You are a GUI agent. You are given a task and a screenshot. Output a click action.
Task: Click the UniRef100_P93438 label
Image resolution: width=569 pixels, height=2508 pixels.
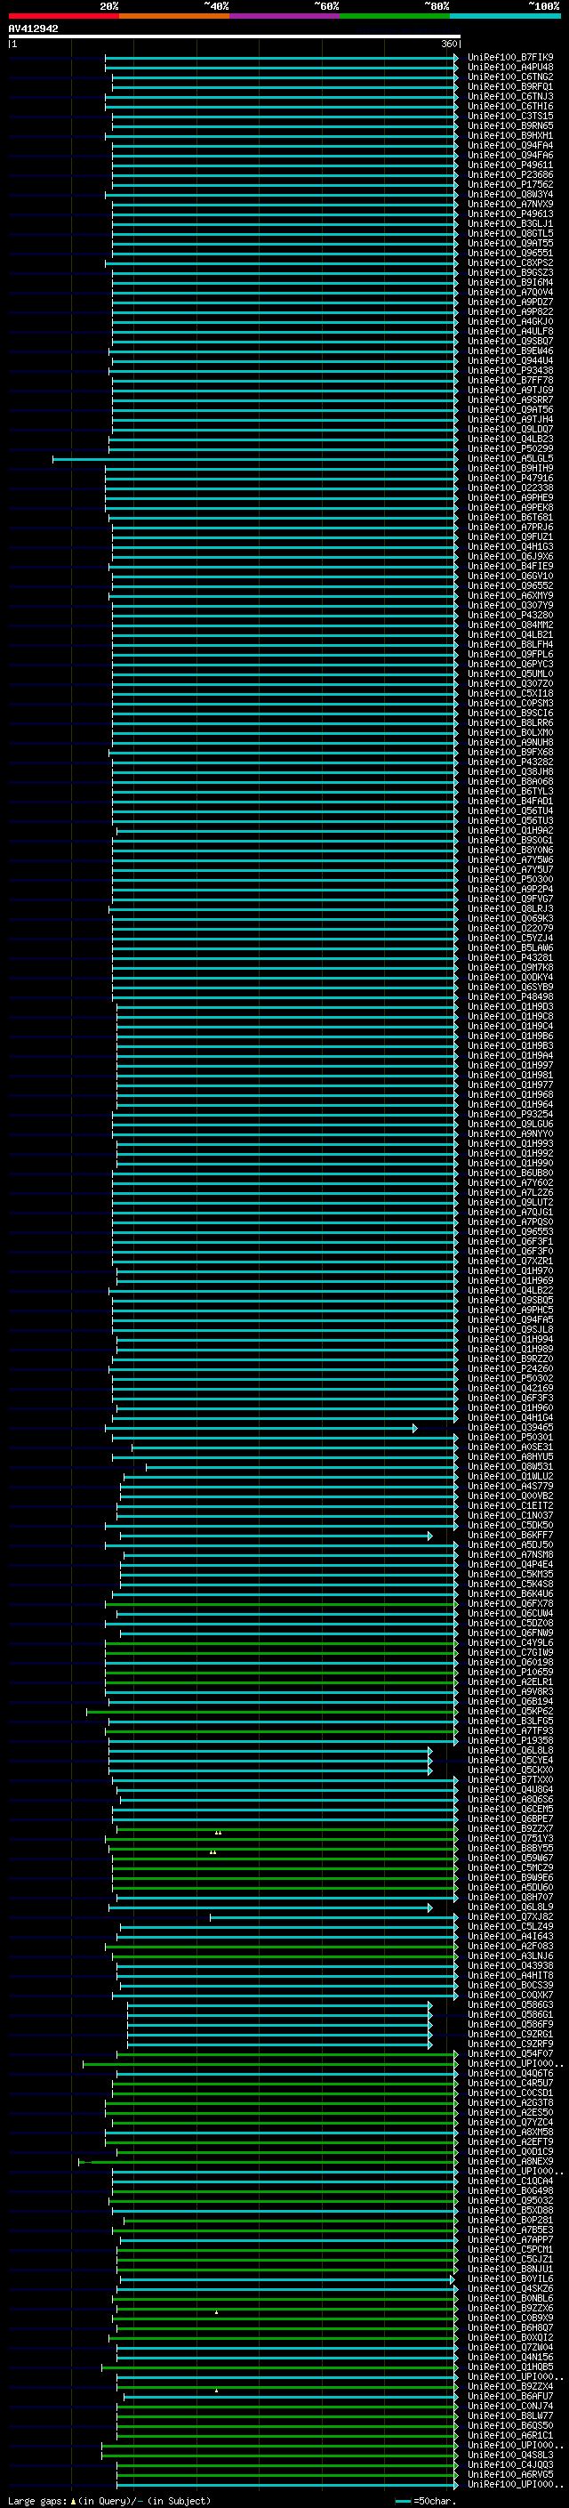(x=509, y=370)
